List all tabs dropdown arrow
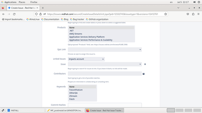Viewport: 202px width, 113px height. pos(178,8)
